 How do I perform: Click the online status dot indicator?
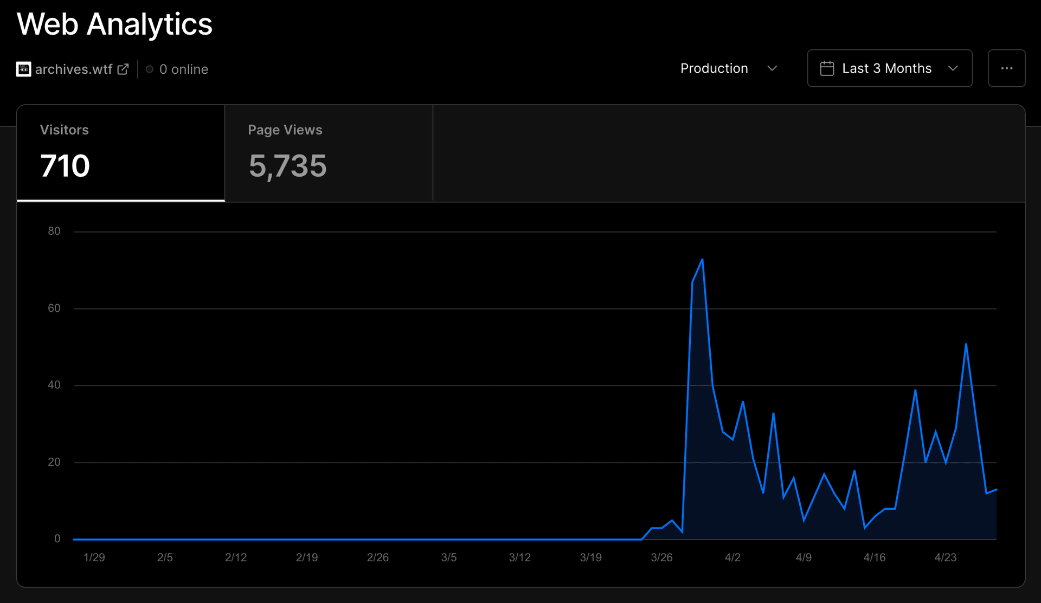coord(150,69)
